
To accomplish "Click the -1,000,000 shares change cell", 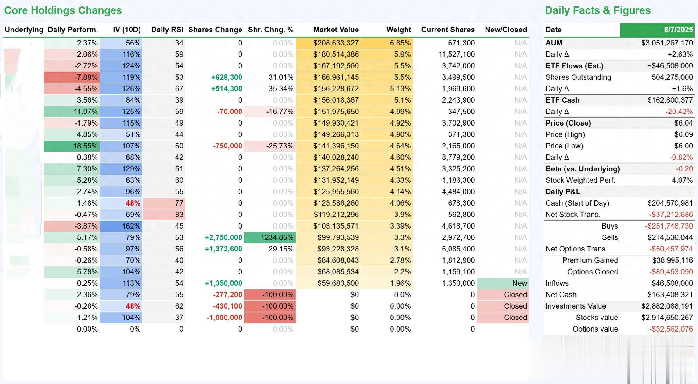I will coord(224,318).
